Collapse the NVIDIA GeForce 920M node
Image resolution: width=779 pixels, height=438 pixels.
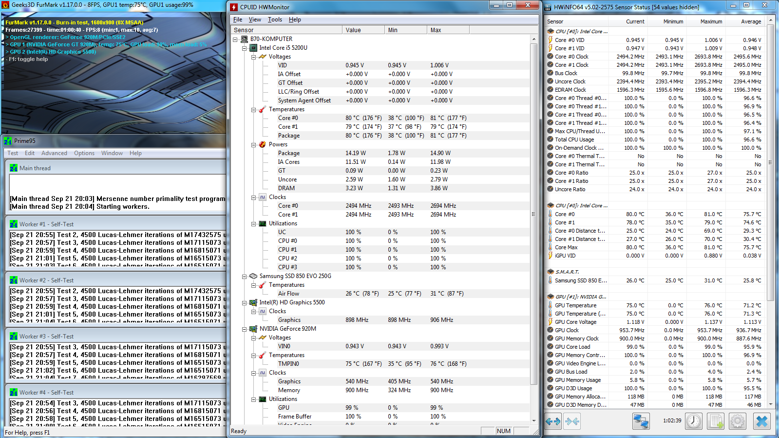[245, 329]
